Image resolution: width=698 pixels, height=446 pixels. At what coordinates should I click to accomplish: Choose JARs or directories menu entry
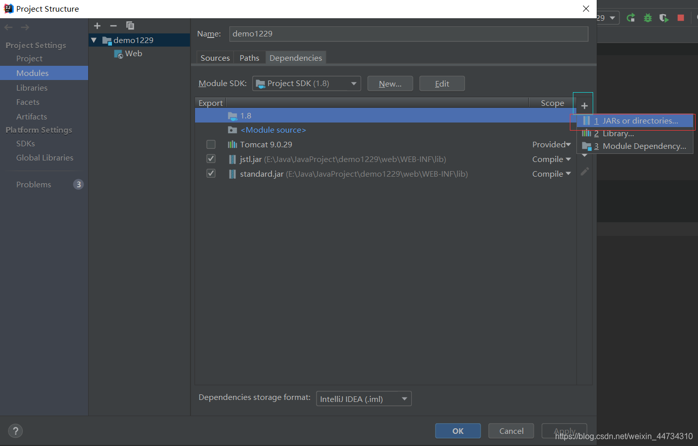pyautogui.click(x=635, y=121)
